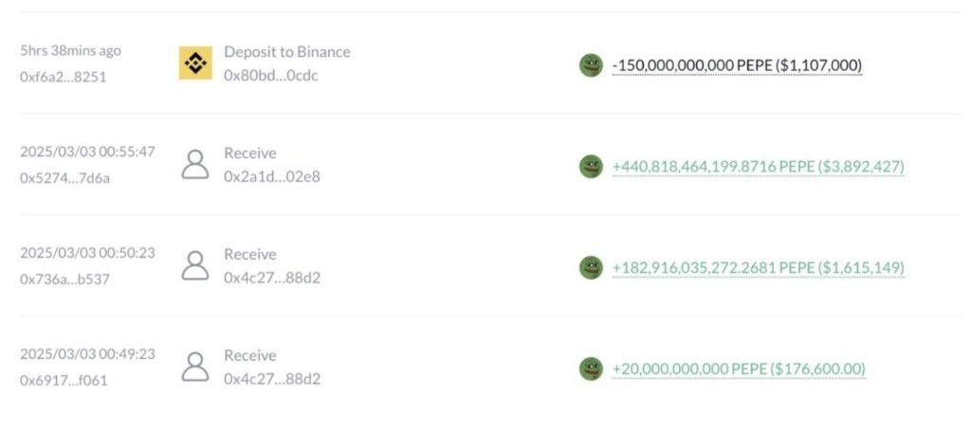This screenshot has width=971, height=433.
Task: Open sender address 0x2a1d...02e8
Action: [272, 177]
